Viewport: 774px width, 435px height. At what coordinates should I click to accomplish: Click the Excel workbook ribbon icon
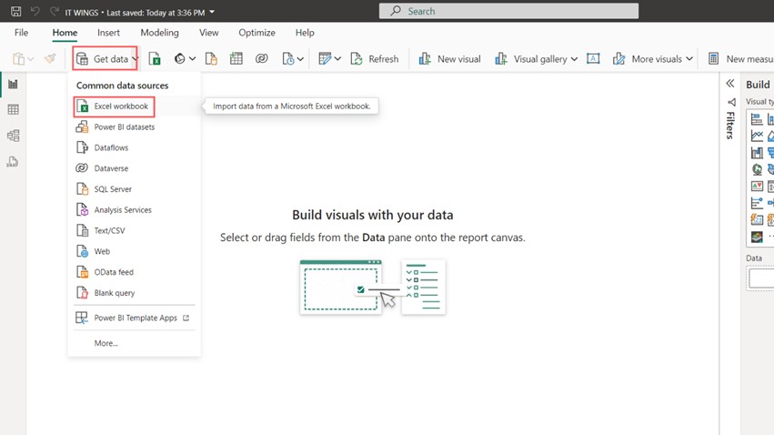(155, 59)
